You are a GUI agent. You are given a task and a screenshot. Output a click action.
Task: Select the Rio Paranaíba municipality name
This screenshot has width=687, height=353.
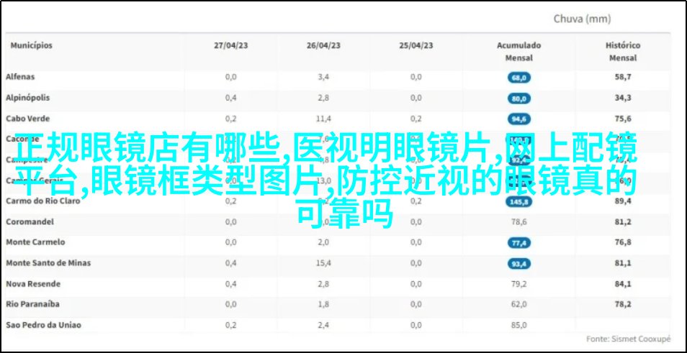coord(33,304)
